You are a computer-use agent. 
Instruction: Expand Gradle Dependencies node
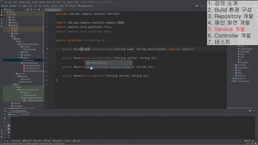pos(231,79)
